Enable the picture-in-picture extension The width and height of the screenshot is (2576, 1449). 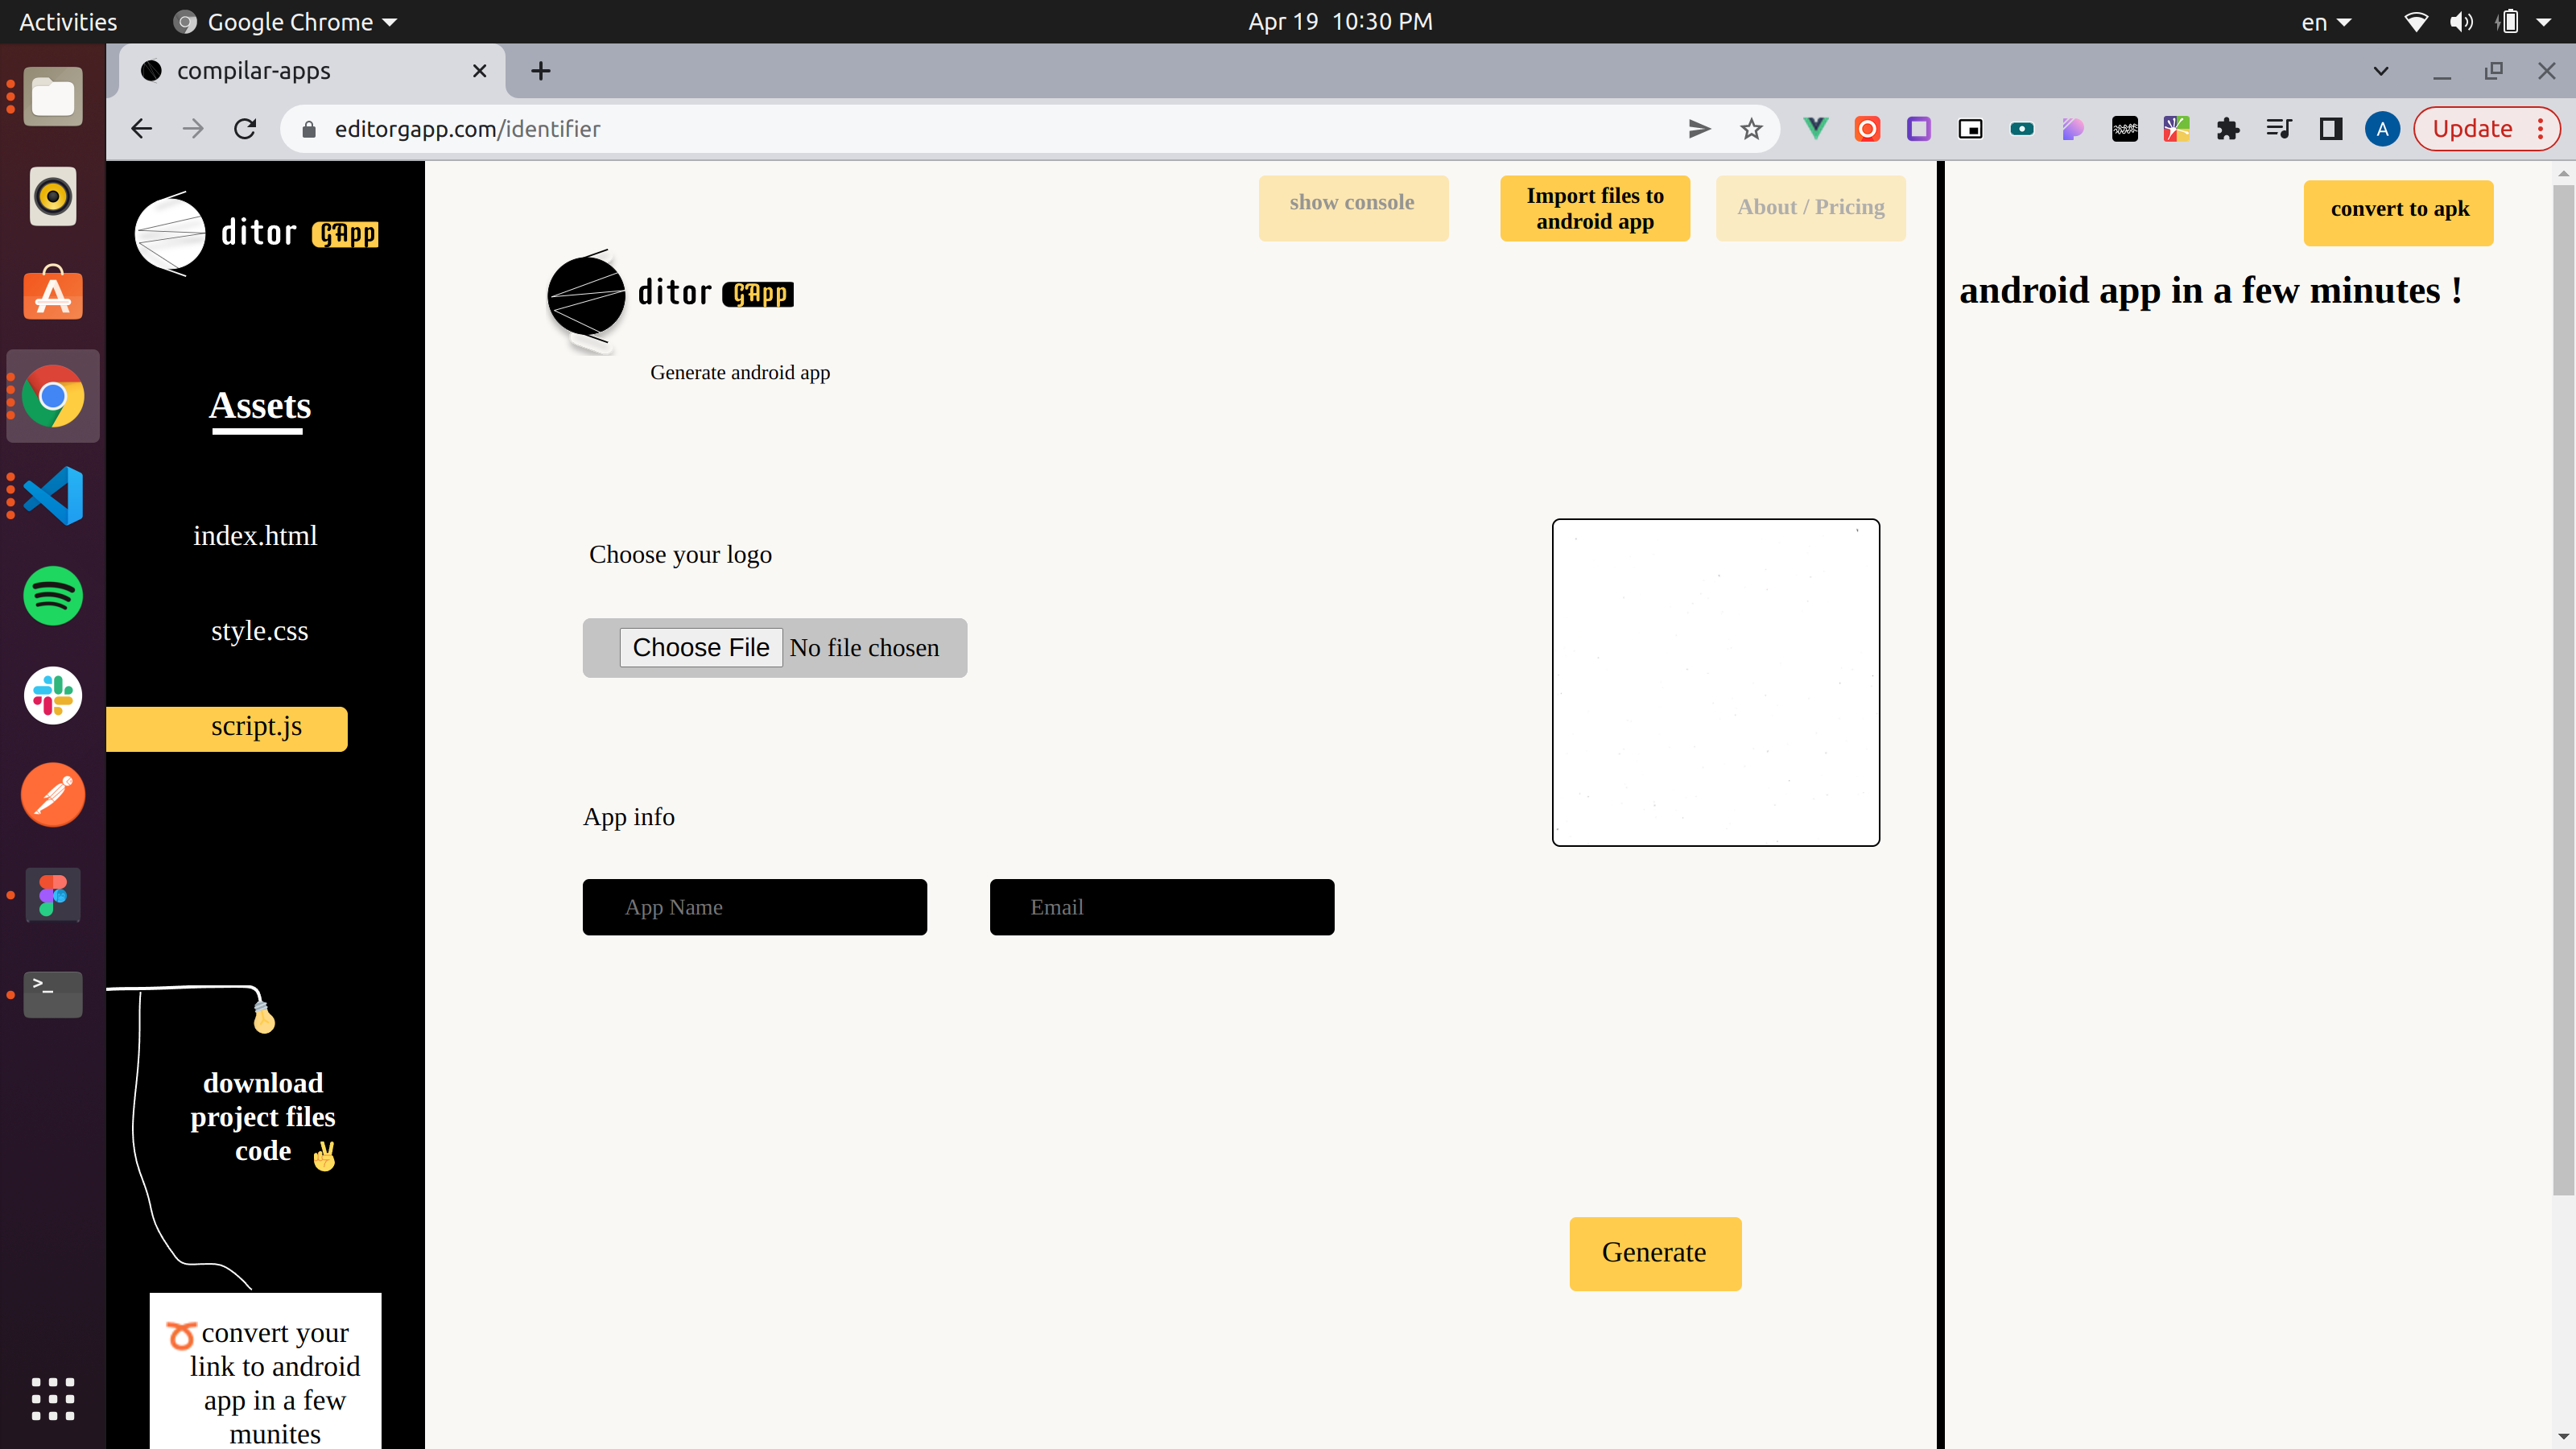[x=1970, y=128]
